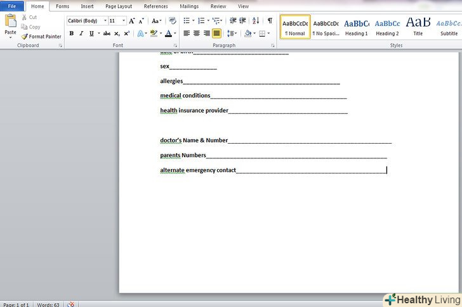Open the Mailings ribbon tab
Viewport: 462px width, 307px height.
[x=188, y=6]
